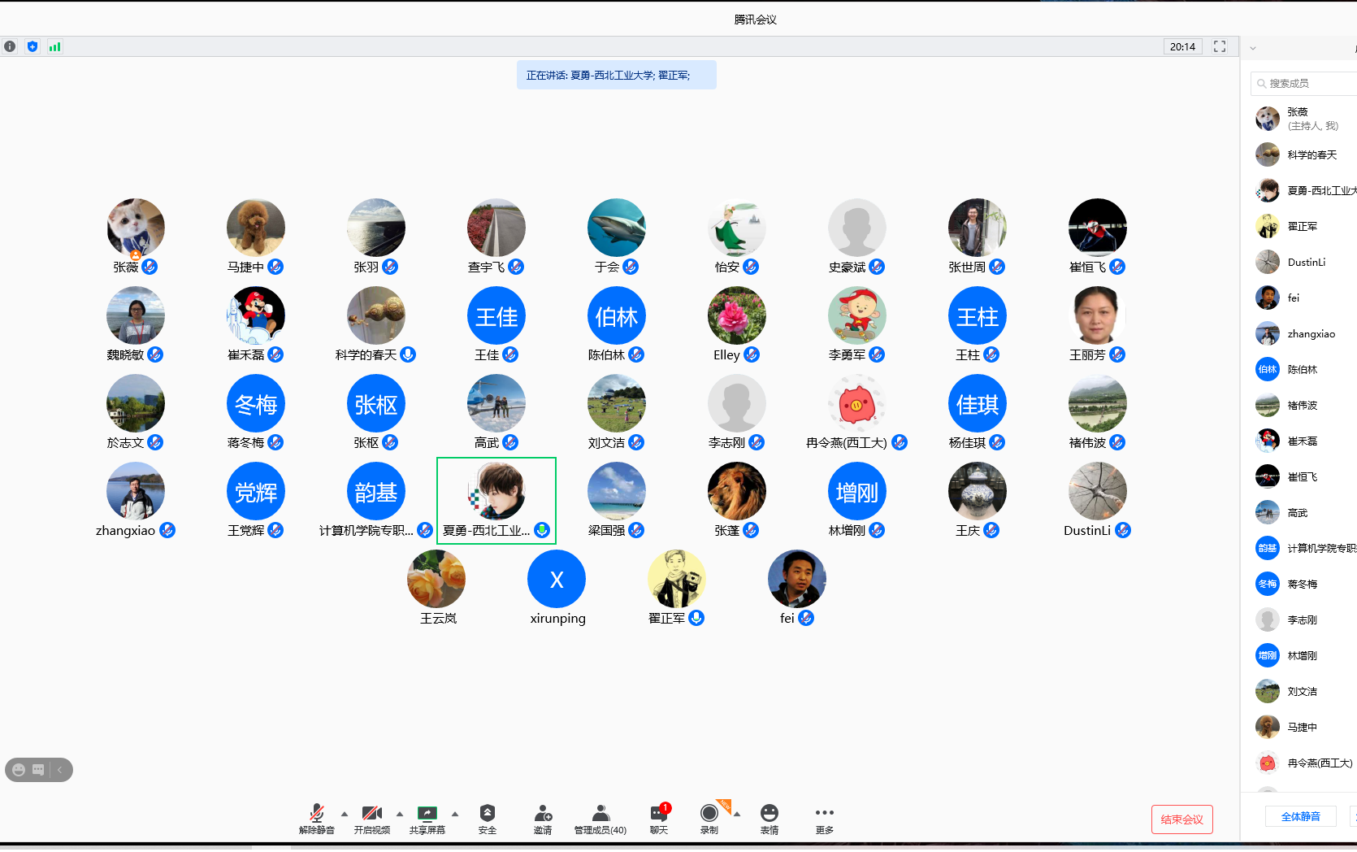Click the 全体静音 (Mute All) button
The height and width of the screenshot is (852, 1357).
(x=1300, y=816)
